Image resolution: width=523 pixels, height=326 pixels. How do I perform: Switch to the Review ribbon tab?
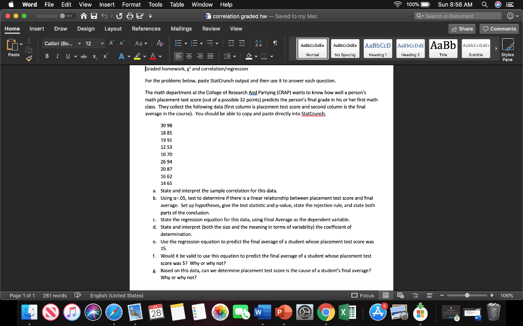point(211,29)
